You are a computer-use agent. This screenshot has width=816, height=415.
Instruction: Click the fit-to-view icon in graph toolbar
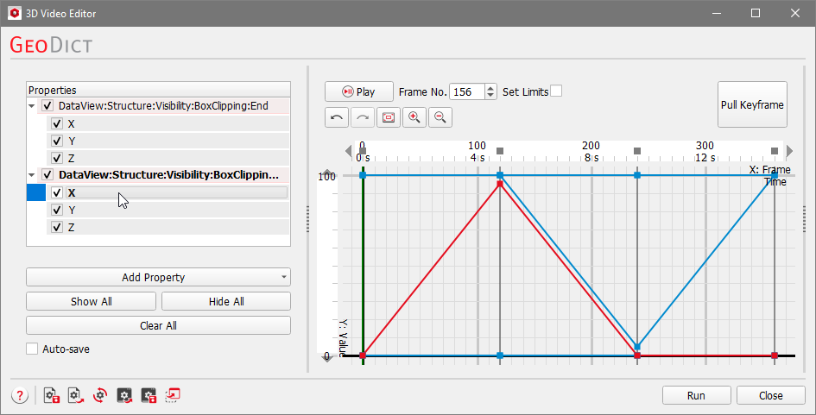[x=389, y=117]
